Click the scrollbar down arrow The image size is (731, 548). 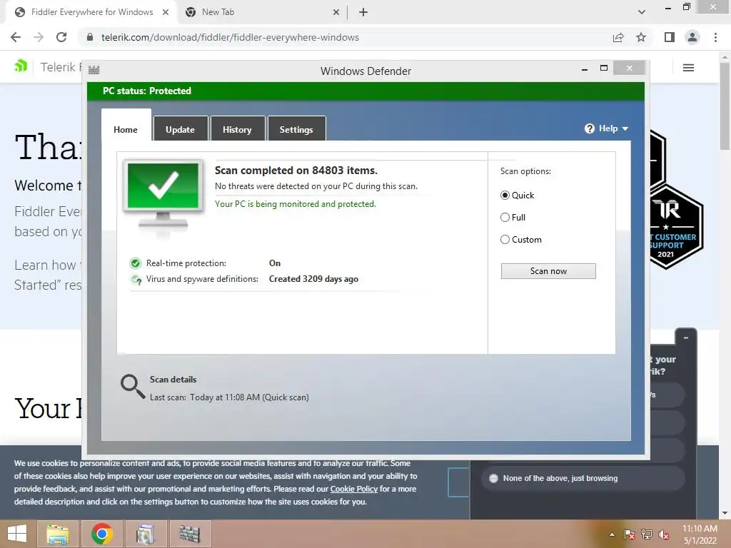pyautogui.click(x=725, y=513)
